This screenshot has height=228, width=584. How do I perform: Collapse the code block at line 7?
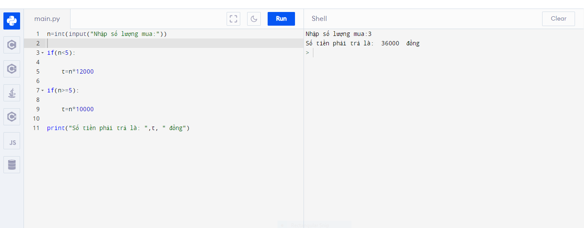pos(42,91)
